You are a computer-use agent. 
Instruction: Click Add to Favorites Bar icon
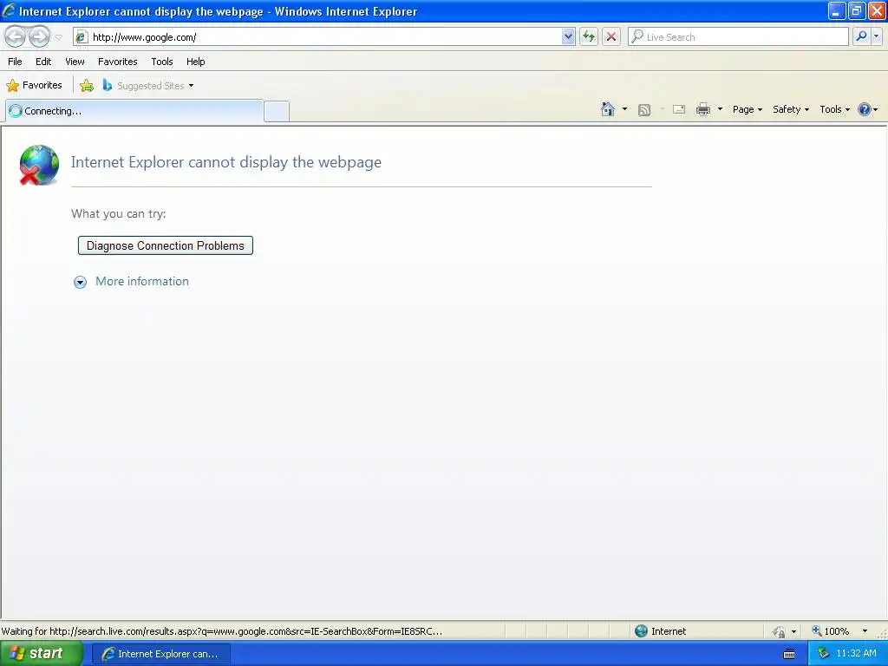click(87, 86)
